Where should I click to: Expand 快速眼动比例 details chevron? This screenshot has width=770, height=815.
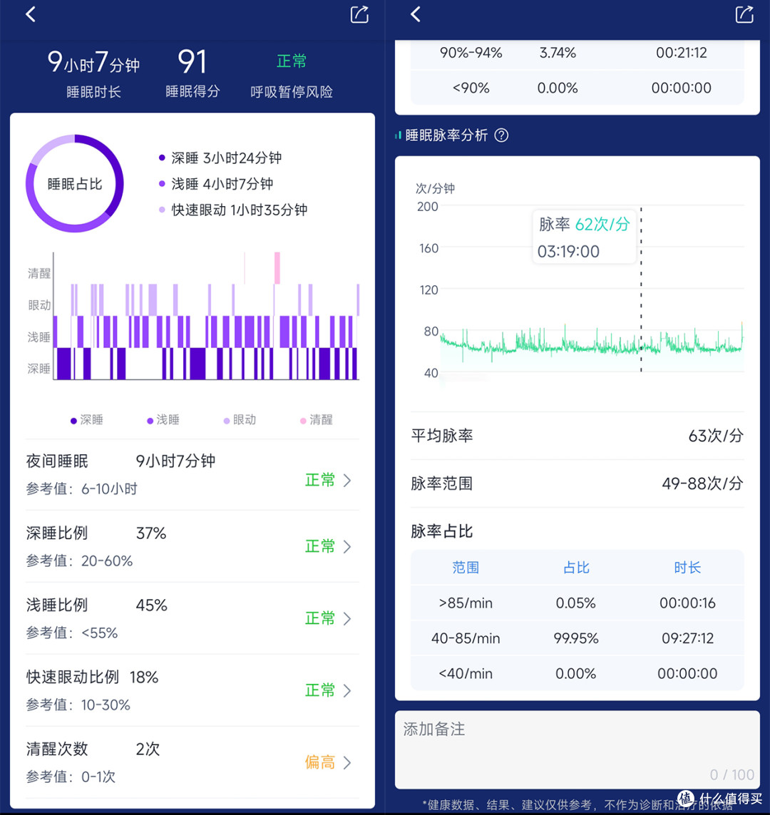point(347,690)
